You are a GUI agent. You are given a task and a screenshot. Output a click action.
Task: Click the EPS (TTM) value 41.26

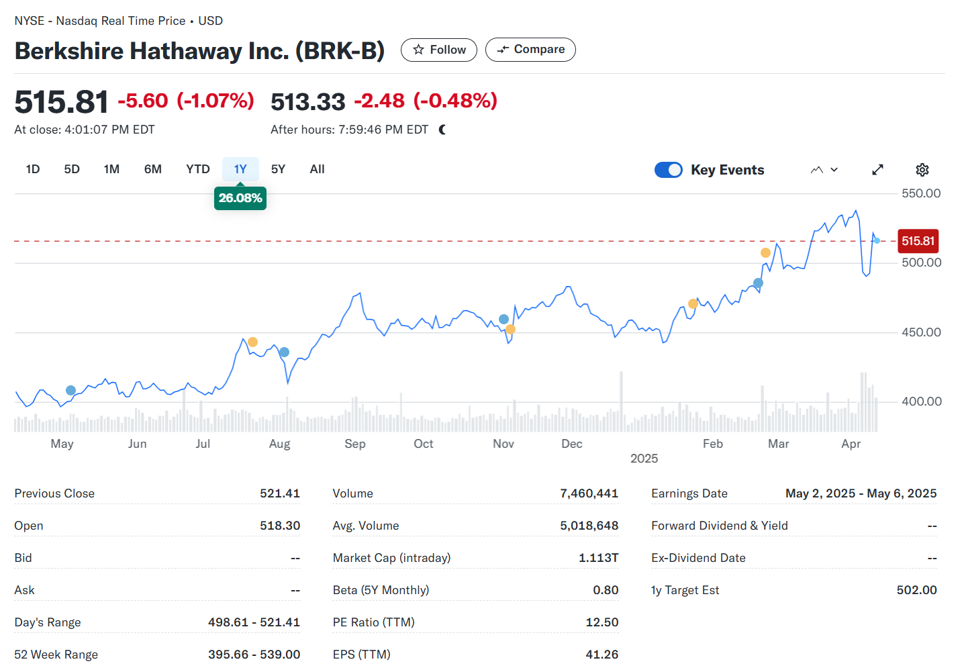tap(602, 655)
